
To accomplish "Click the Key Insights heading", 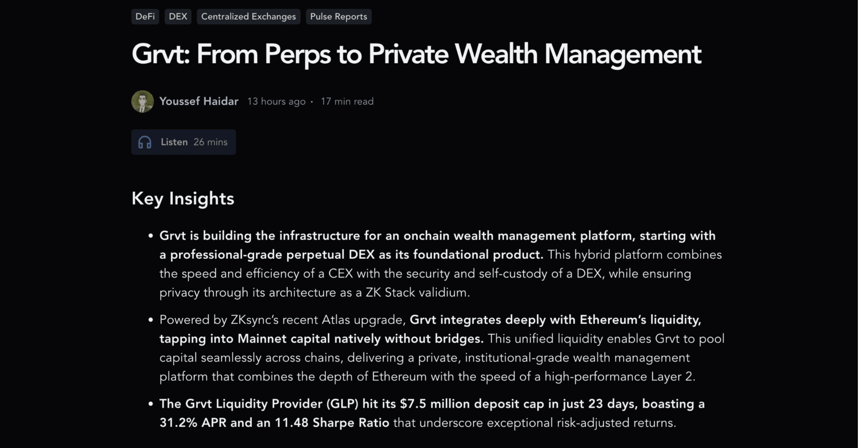I will [x=183, y=199].
